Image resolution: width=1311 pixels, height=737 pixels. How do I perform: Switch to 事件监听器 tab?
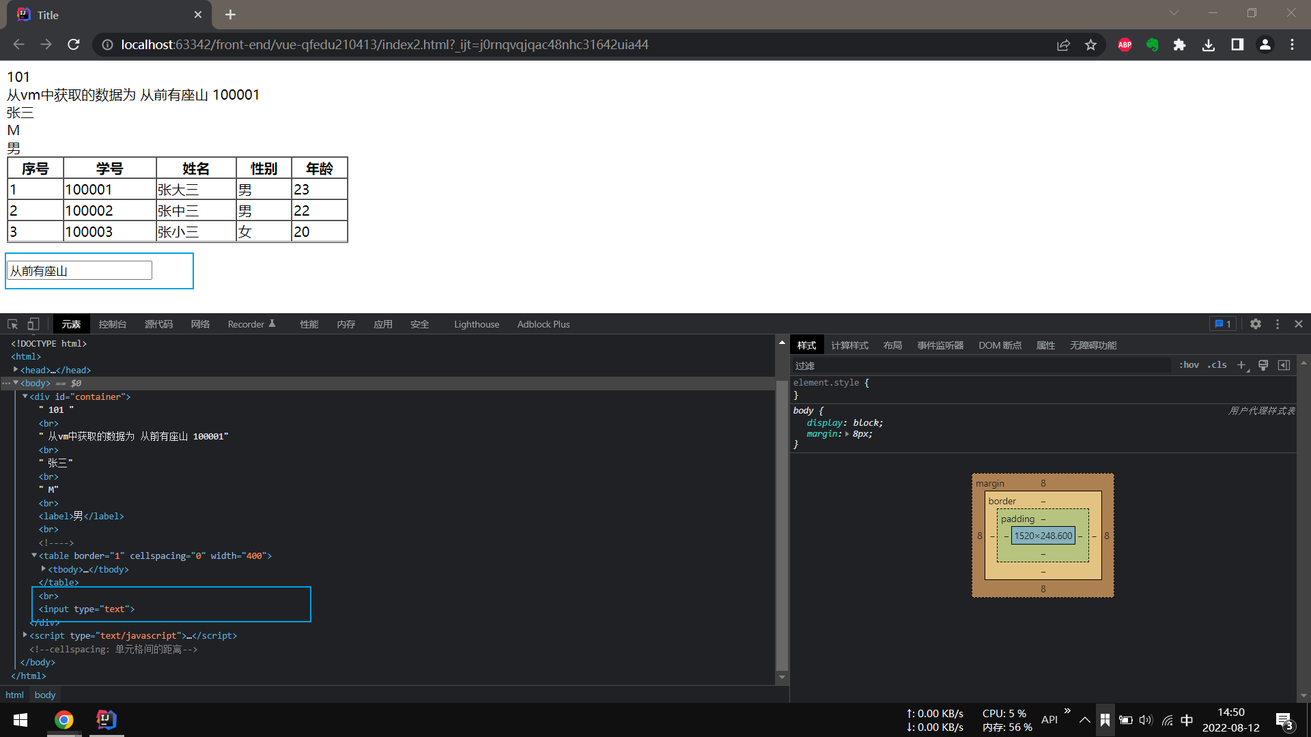click(940, 345)
